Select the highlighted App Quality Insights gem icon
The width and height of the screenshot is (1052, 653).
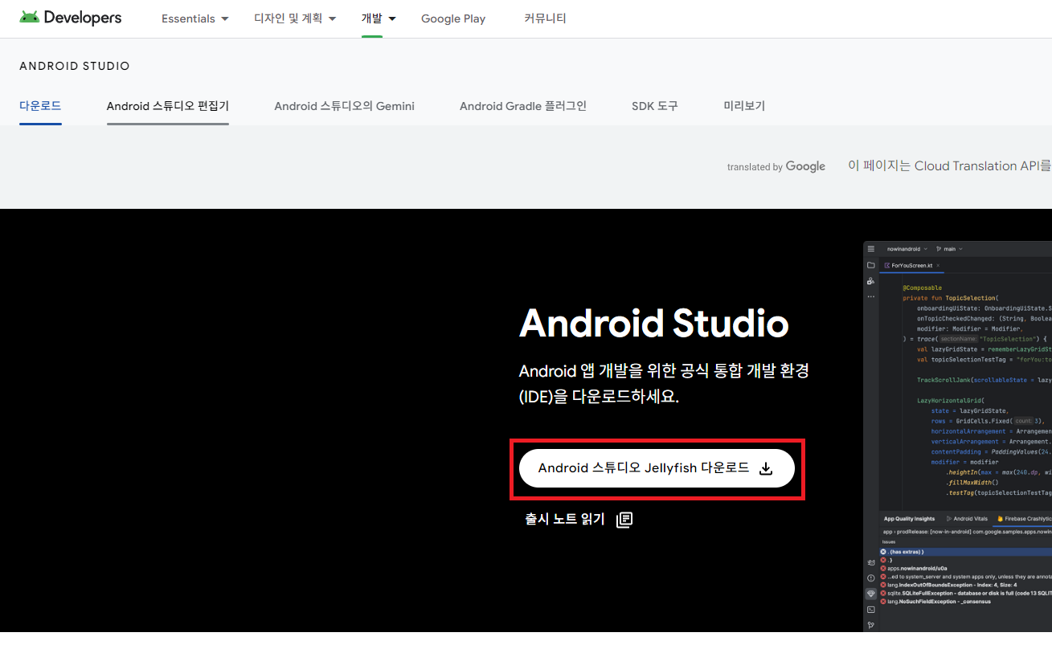tap(871, 593)
